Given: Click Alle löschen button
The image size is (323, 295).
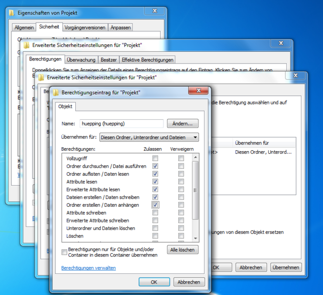Looking at the screenshot, I should click(x=183, y=250).
